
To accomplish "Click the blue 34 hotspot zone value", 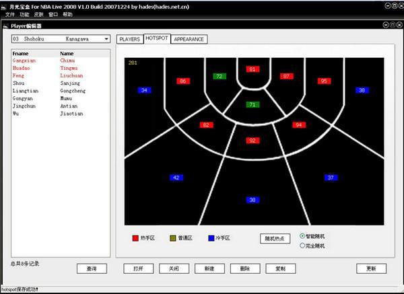I will (x=144, y=90).
